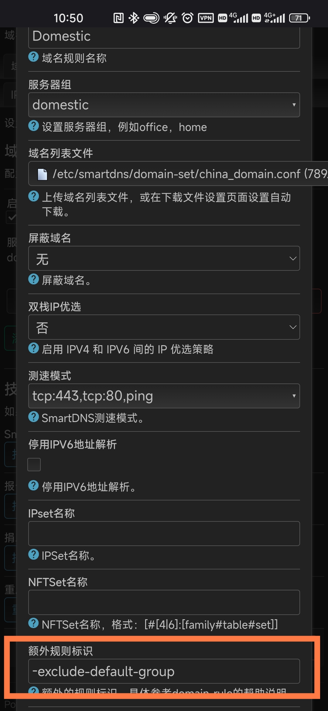Click the VPN indicator in the status bar
The height and width of the screenshot is (711, 328).
pyautogui.click(x=206, y=18)
